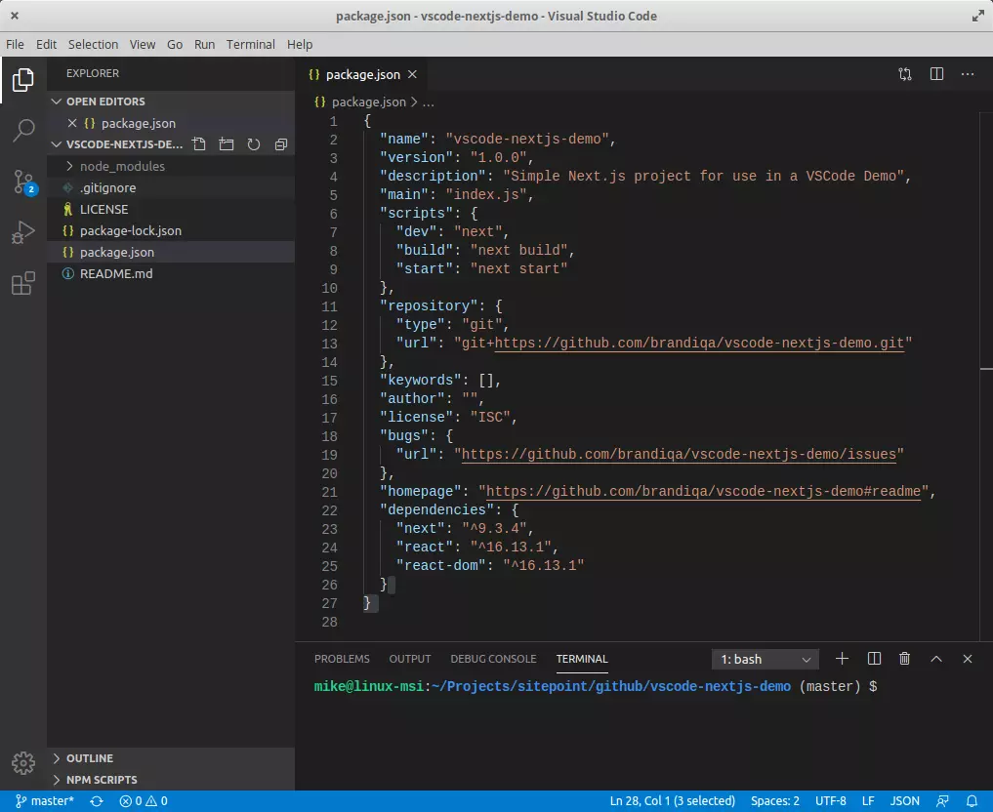The height and width of the screenshot is (812, 993).
Task: Open the Edit menu
Action: pyautogui.click(x=46, y=44)
